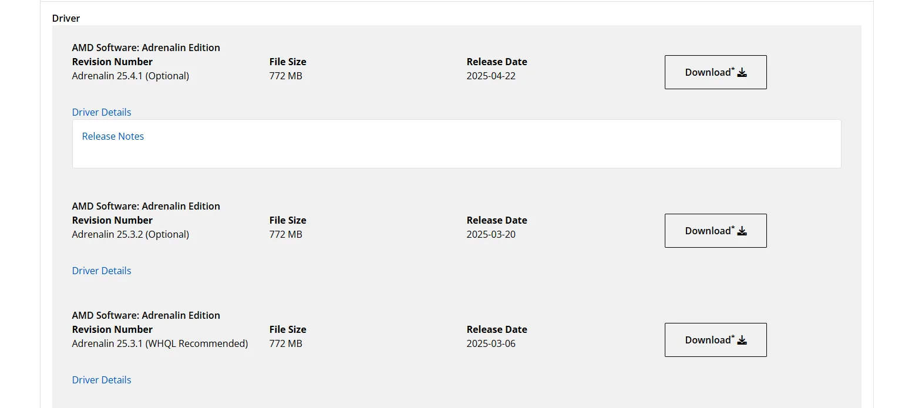Click the release date 2025-04-22
The image size is (912, 408).
coord(491,76)
